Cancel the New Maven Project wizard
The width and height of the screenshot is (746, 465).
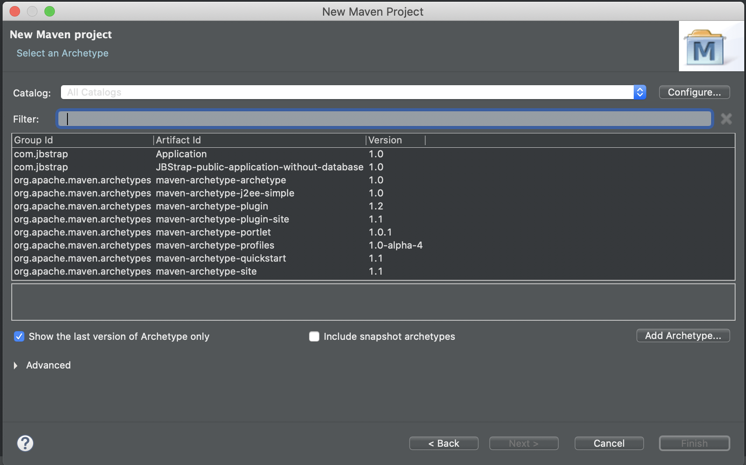click(609, 443)
